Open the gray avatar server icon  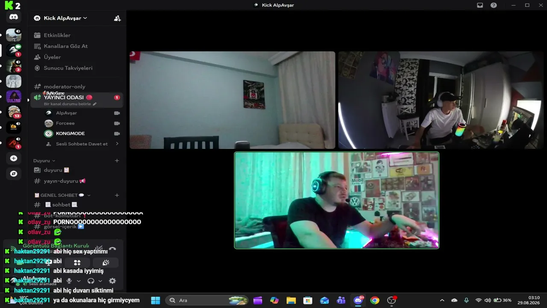[14, 81]
